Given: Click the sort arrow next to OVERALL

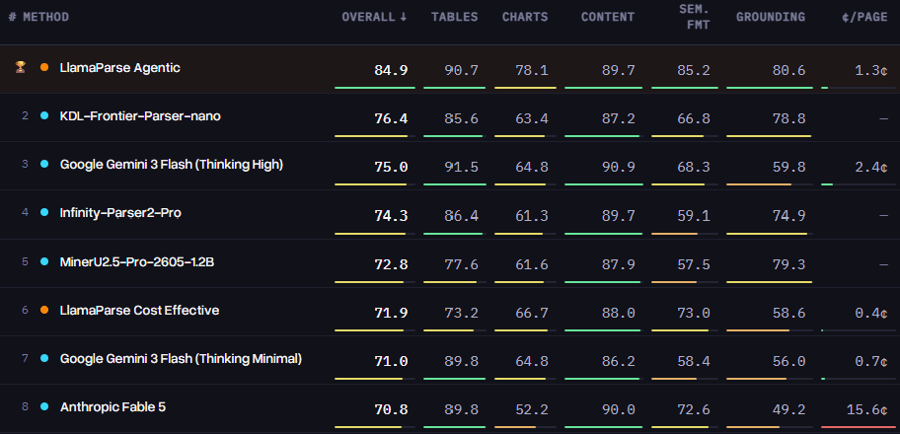Looking at the screenshot, I should pos(403,17).
